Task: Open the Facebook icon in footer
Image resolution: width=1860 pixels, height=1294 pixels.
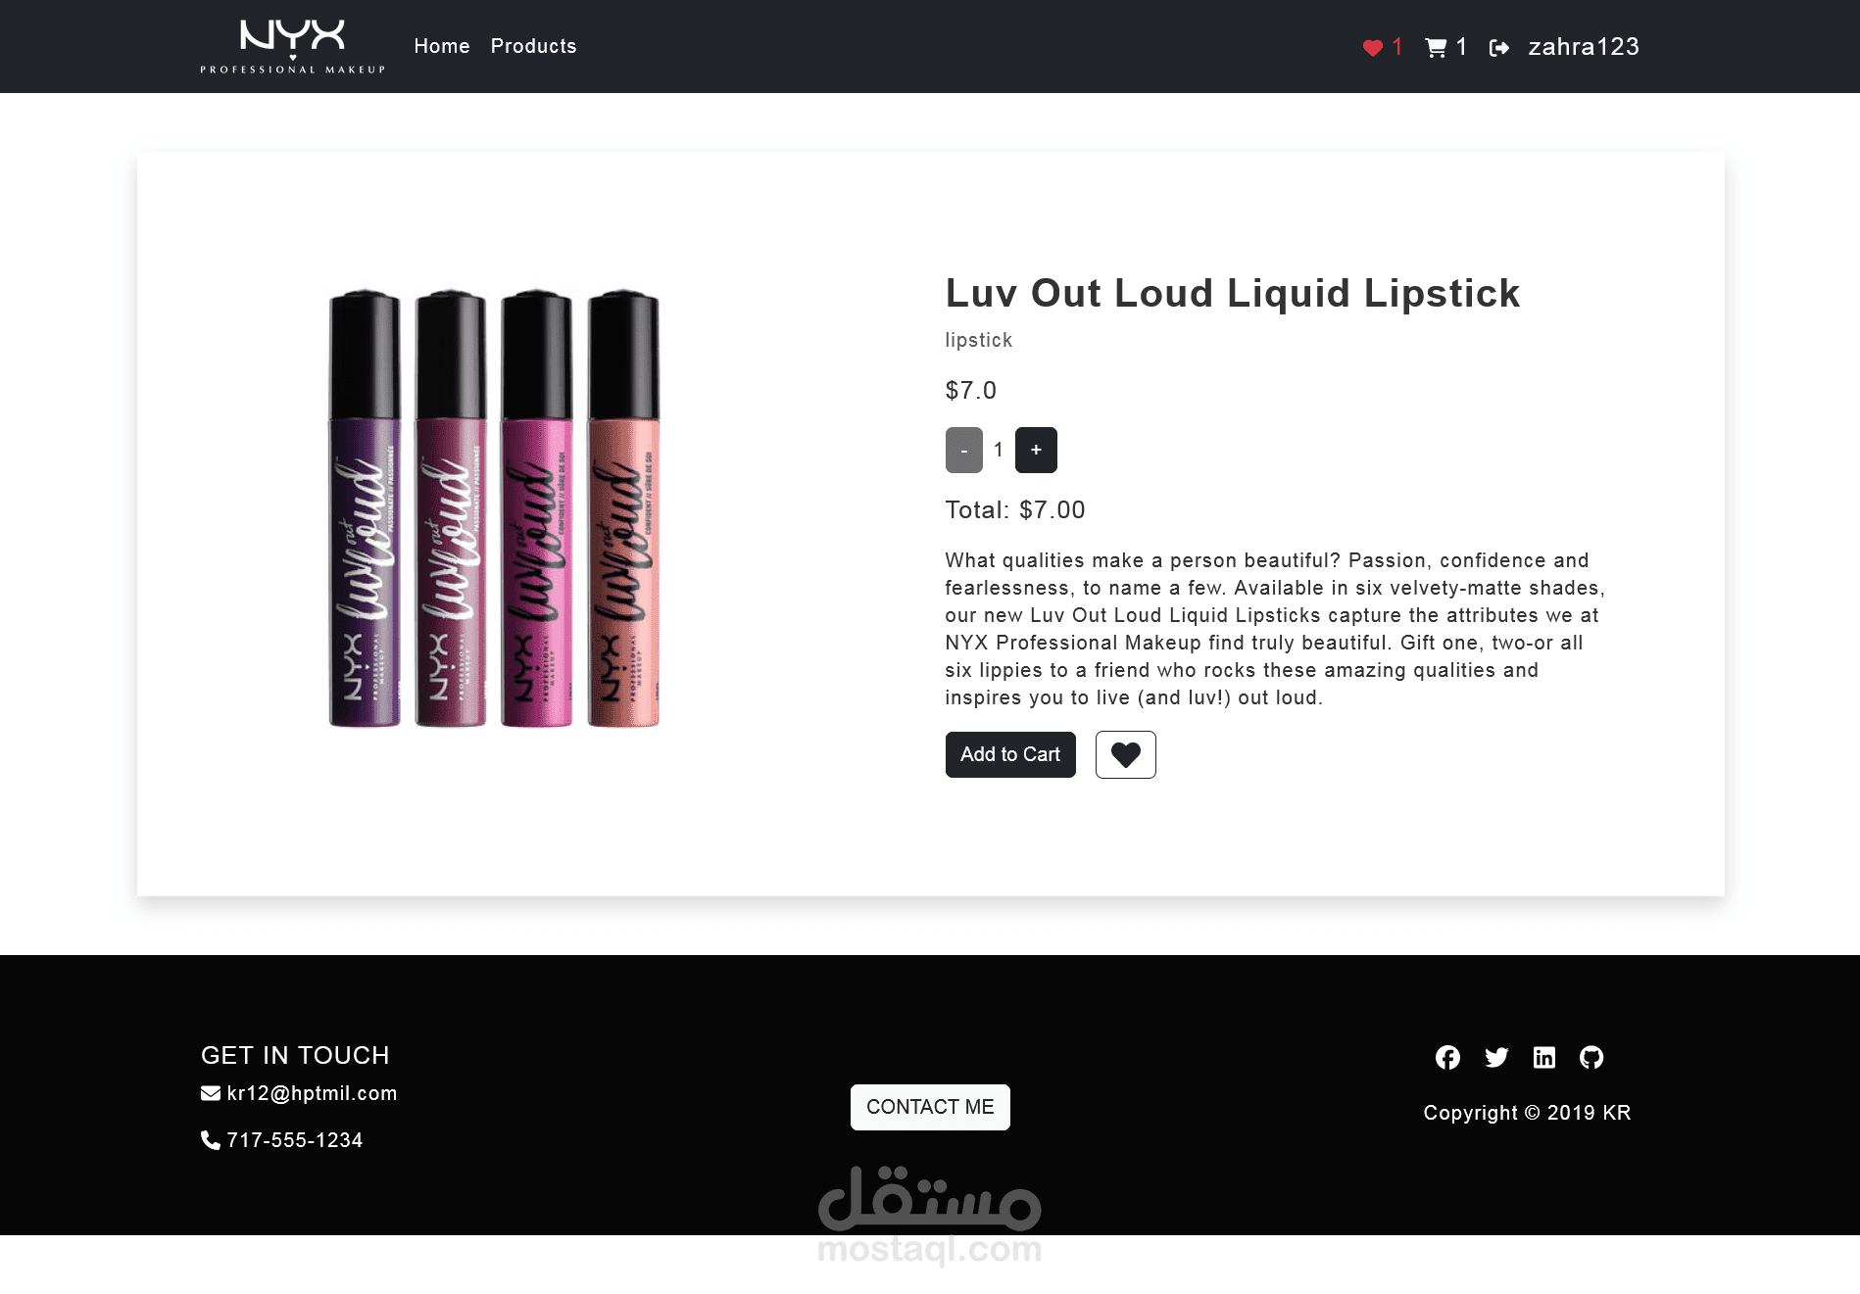Action: point(1447,1057)
